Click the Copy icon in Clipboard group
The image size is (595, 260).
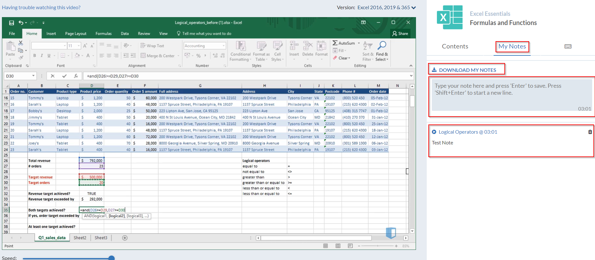tap(21, 50)
